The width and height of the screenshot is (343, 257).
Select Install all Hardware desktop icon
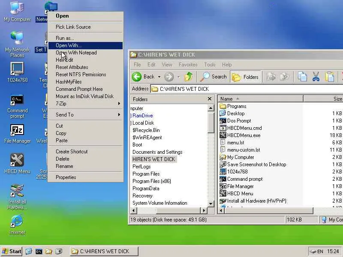[17, 197]
